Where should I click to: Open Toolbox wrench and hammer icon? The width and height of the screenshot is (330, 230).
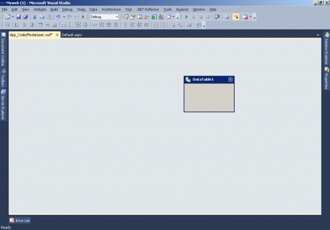coord(147,17)
